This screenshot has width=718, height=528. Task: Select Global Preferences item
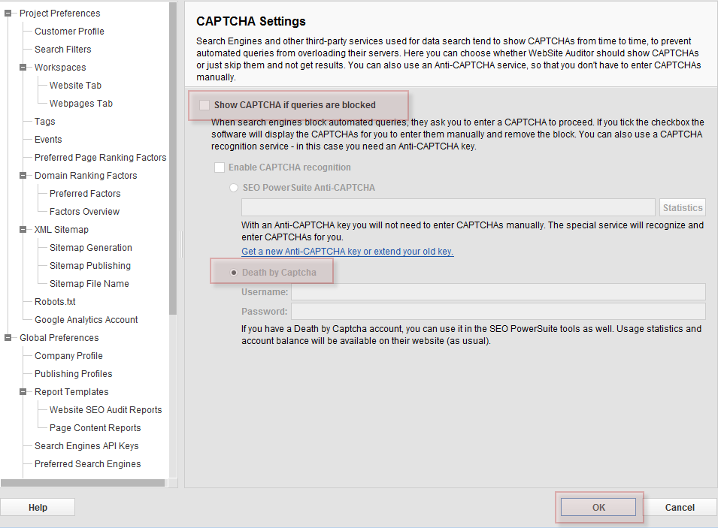[x=59, y=338]
